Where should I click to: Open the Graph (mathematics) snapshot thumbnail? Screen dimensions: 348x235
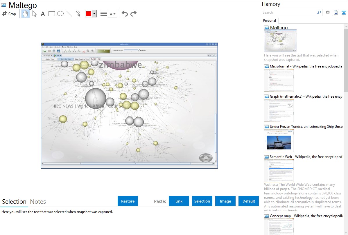coord(279,110)
